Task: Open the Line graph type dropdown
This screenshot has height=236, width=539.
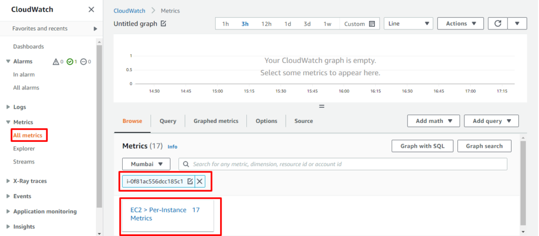Action: [x=408, y=24]
